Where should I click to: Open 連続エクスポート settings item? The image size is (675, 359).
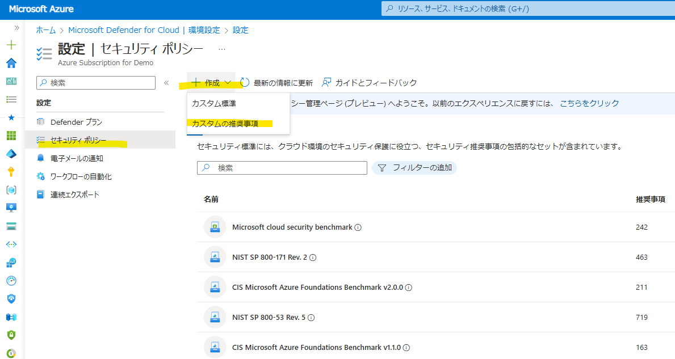[100, 195]
